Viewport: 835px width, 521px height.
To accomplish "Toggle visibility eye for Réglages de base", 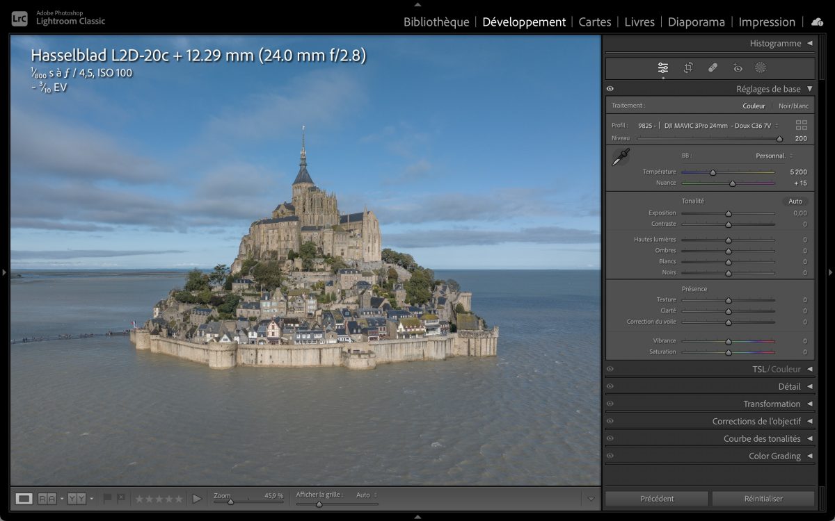I will click(x=610, y=89).
